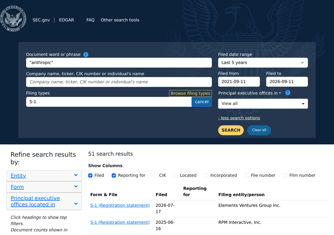
Task: Click Browse filing types button
Action: point(190,94)
